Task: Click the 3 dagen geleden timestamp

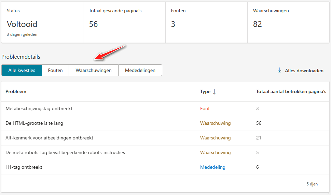Action: 22,34
